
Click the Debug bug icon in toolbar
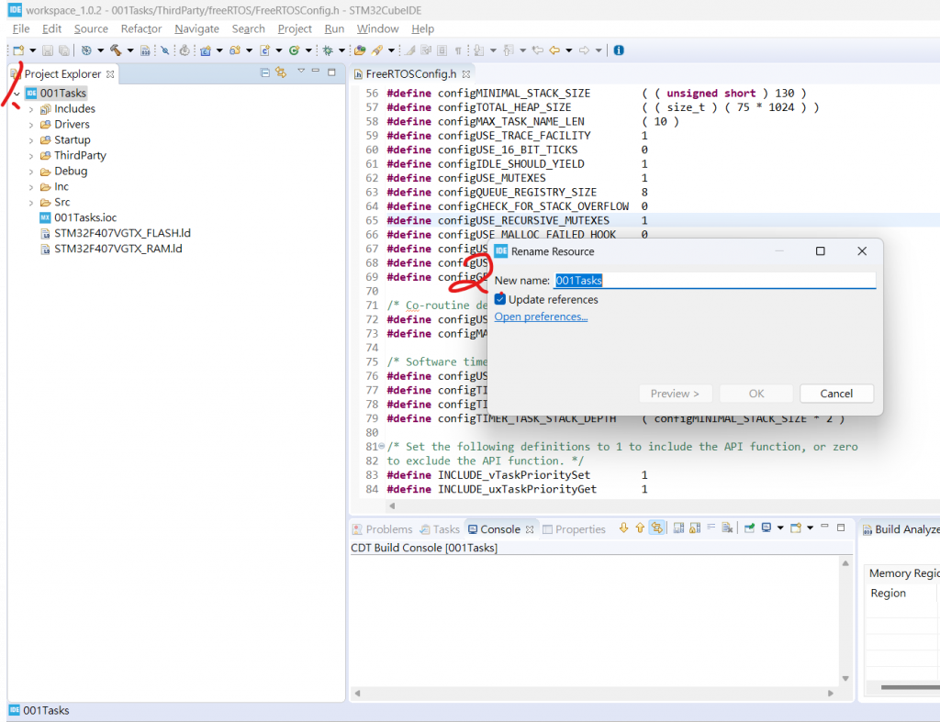[326, 50]
